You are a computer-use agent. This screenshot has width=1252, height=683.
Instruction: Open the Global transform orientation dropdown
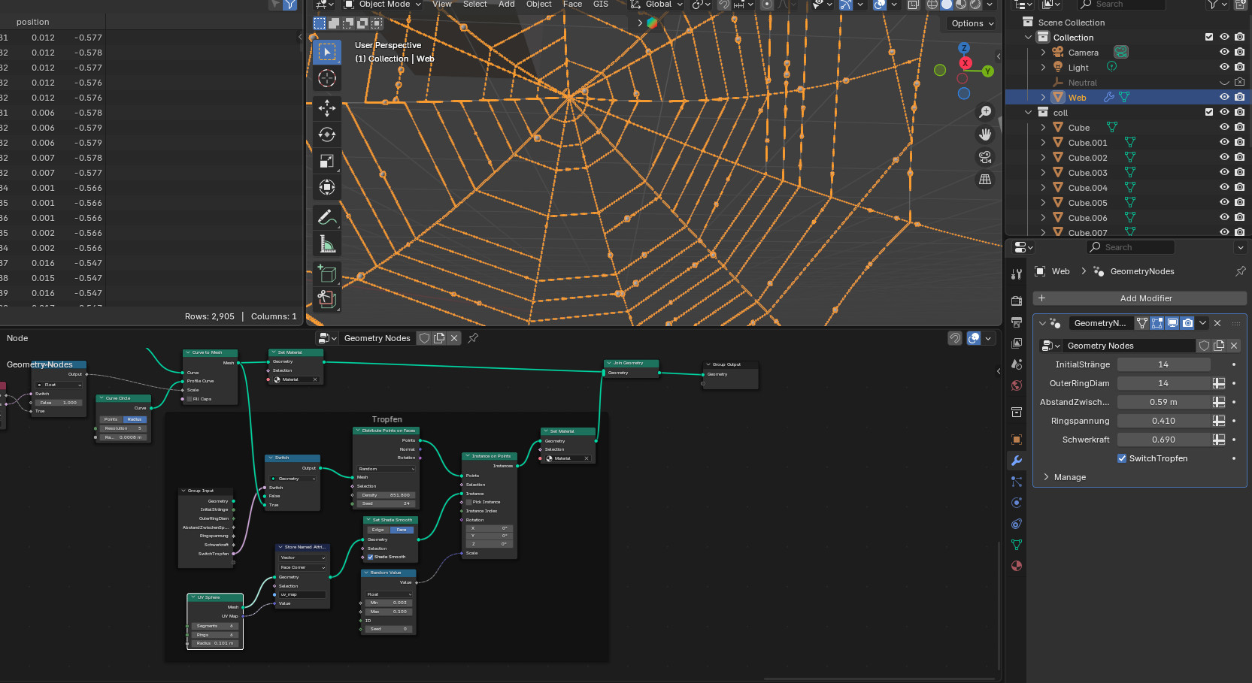656,5
